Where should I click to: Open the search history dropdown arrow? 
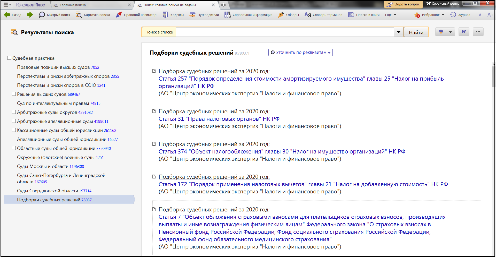(399, 32)
